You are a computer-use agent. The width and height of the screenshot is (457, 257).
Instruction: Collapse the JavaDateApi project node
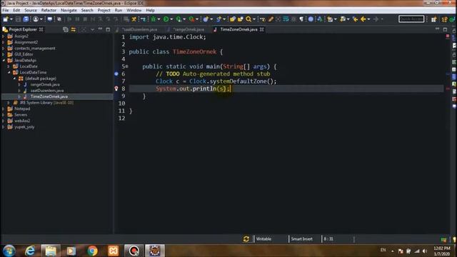[4, 60]
